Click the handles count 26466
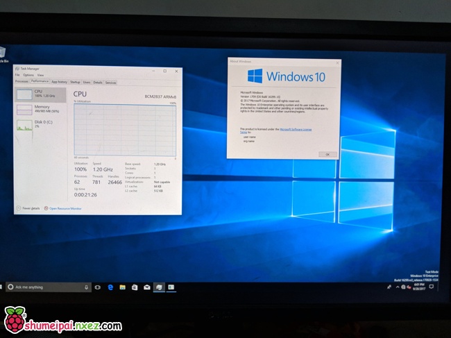The image size is (451, 338). pyautogui.click(x=114, y=182)
